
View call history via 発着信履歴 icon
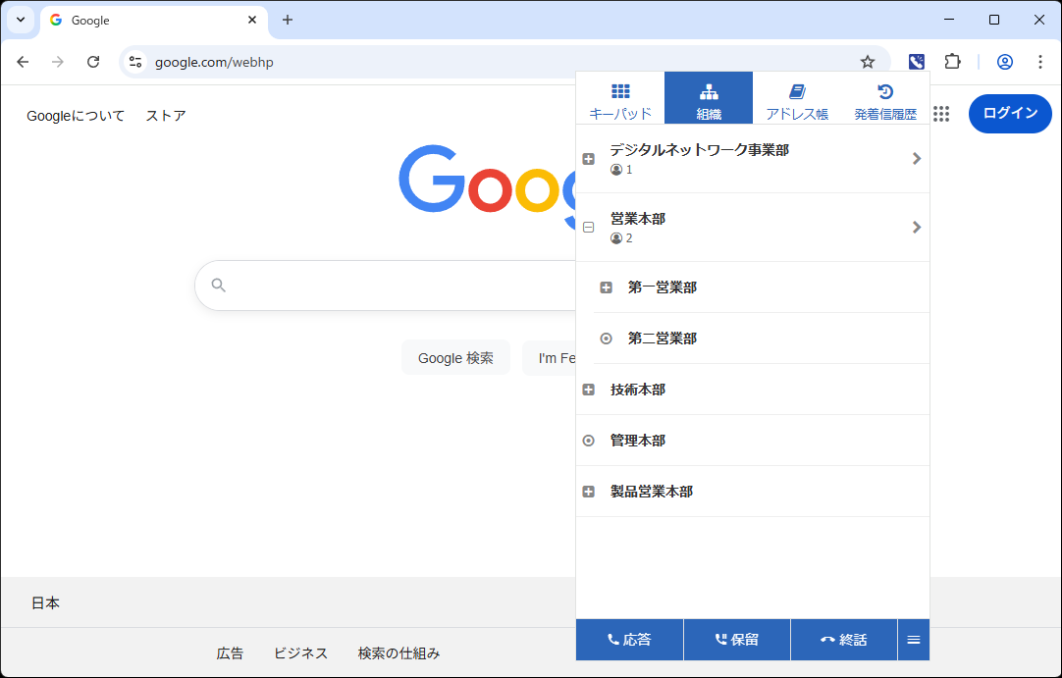pyautogui.click(x=884, y=97)
